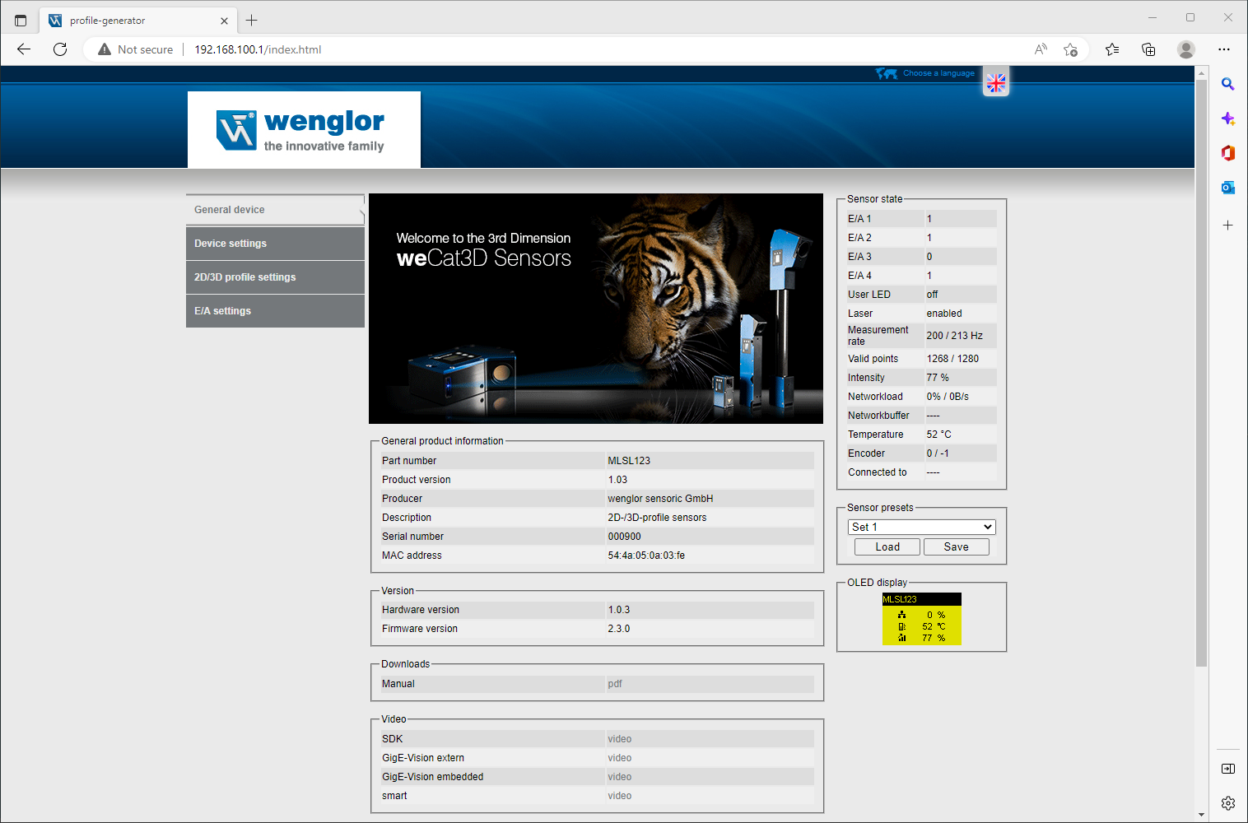Screen dimensions: 1248x823
Task: Click the wenglor logo
Action: 303,130
